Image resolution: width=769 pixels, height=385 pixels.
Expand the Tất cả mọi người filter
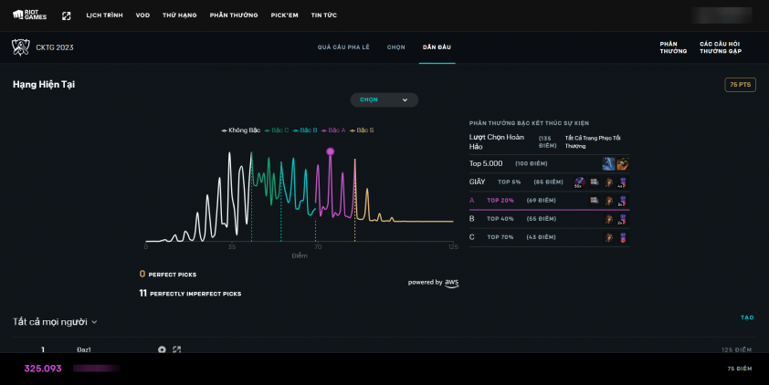click(x=55, y=322)
